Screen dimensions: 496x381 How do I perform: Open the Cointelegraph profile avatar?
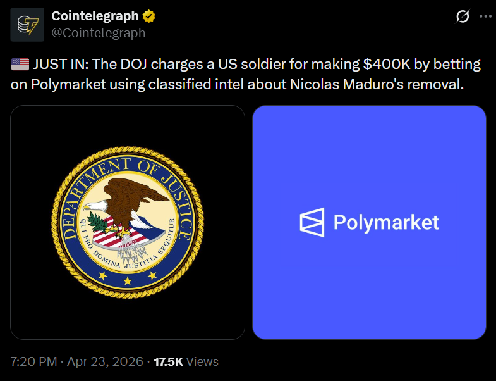27,25
